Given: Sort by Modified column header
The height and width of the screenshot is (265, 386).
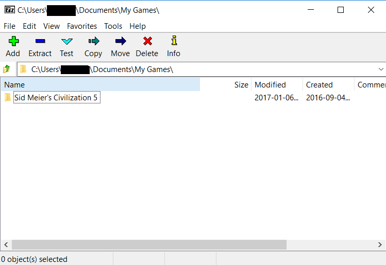Looking at the screenshot, I should (x=277, y=85).
